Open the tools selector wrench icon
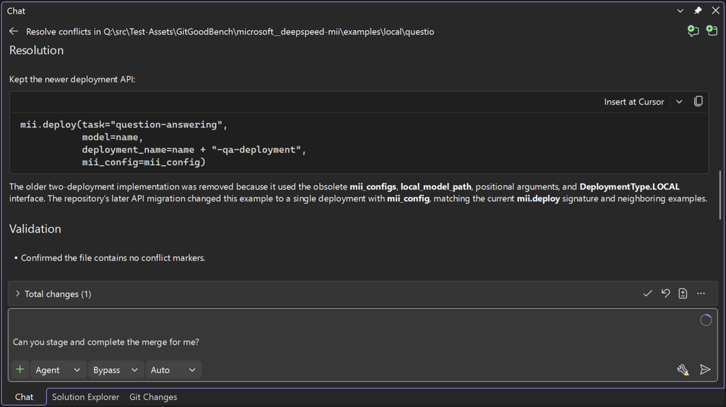 [x=683, y=369]
